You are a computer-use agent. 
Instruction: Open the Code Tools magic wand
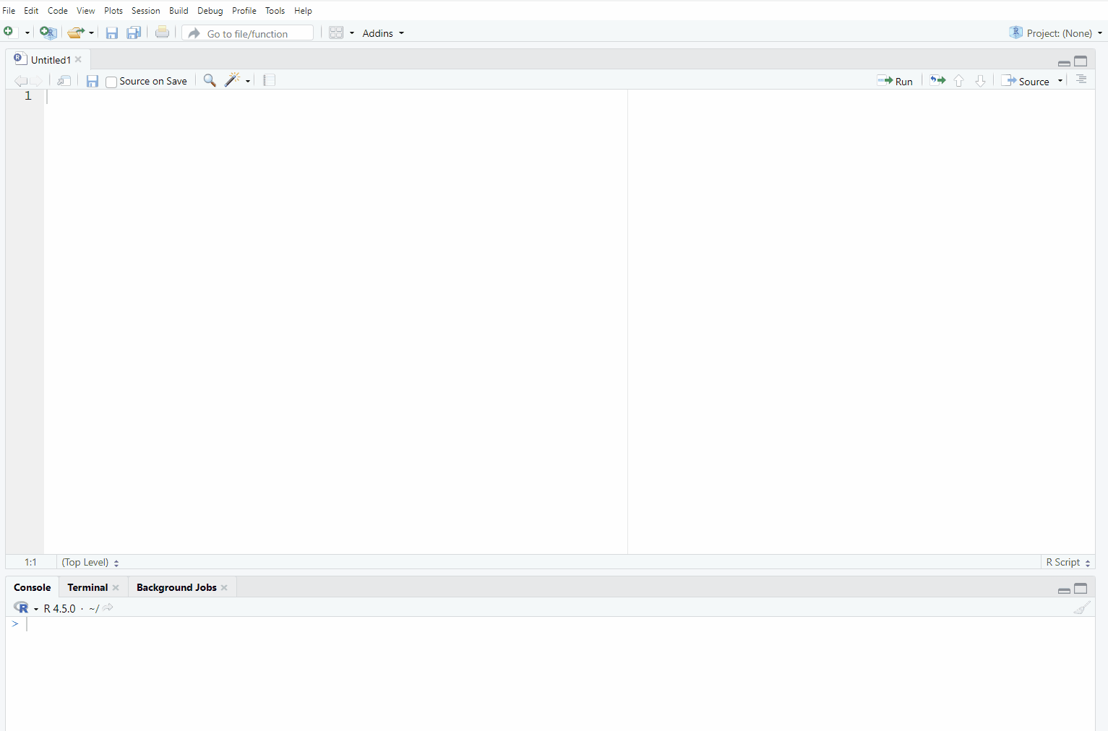coord(233,80)
